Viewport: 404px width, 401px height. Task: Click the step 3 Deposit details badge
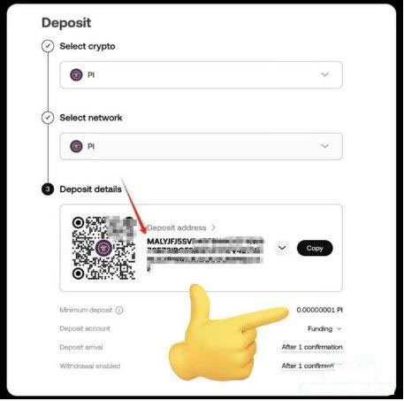coord(48,189)
